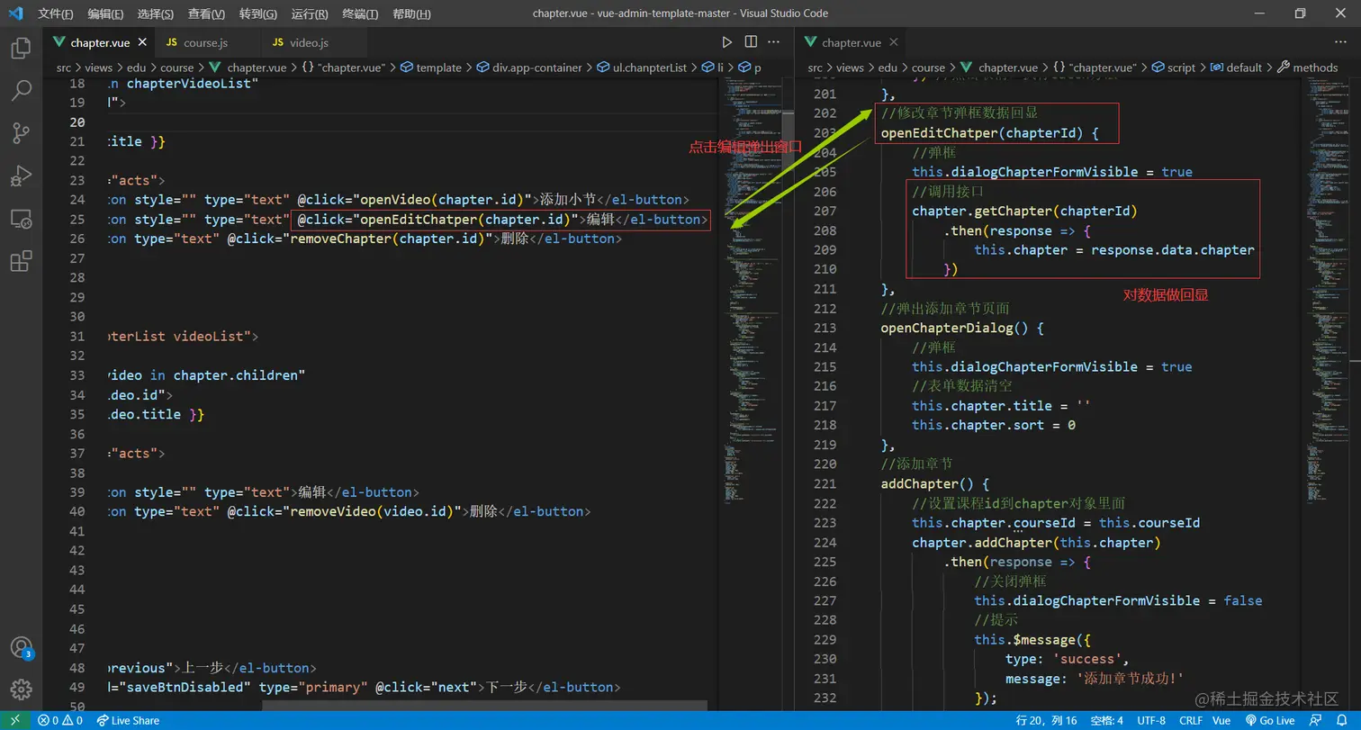1361x730 pixels.
Task: Open the Source Control view
Action: pos(21,133)
